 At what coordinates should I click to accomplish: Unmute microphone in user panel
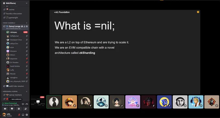pos(19,115)
